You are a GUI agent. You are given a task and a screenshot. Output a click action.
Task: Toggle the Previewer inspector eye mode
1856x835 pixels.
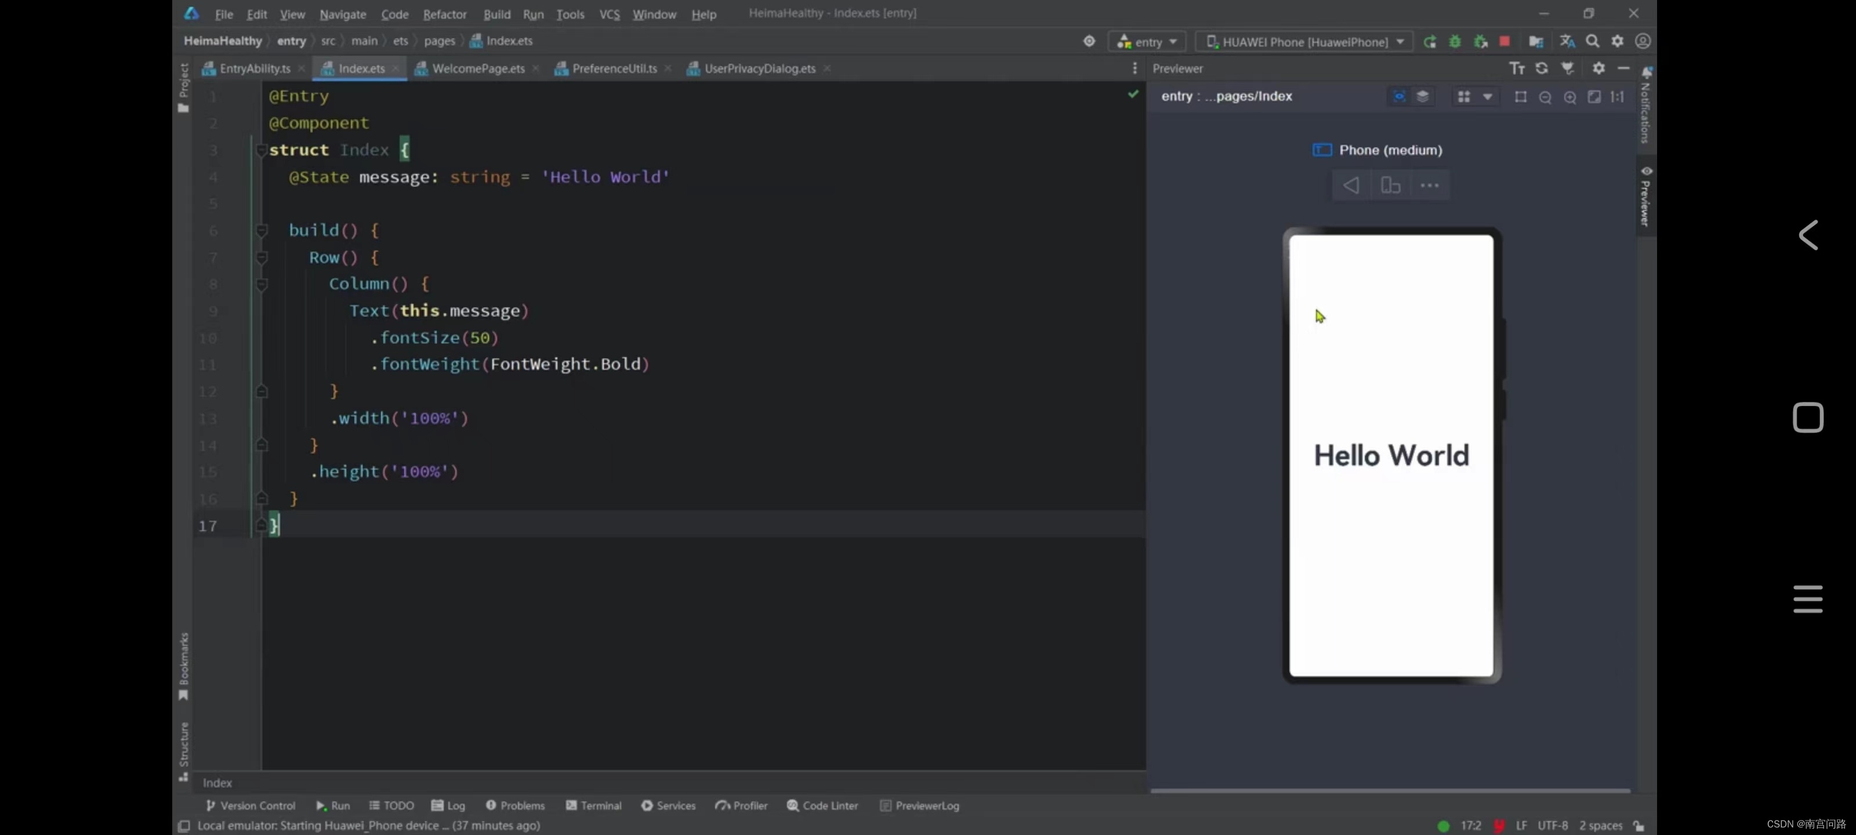click(x=1398, y=96)
